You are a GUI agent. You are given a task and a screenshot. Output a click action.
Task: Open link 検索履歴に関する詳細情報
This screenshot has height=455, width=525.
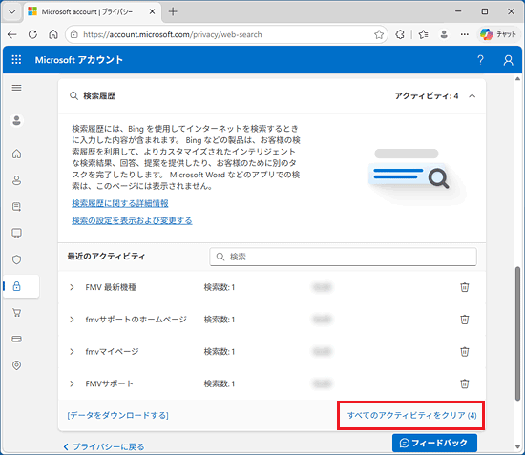[120, 203]
